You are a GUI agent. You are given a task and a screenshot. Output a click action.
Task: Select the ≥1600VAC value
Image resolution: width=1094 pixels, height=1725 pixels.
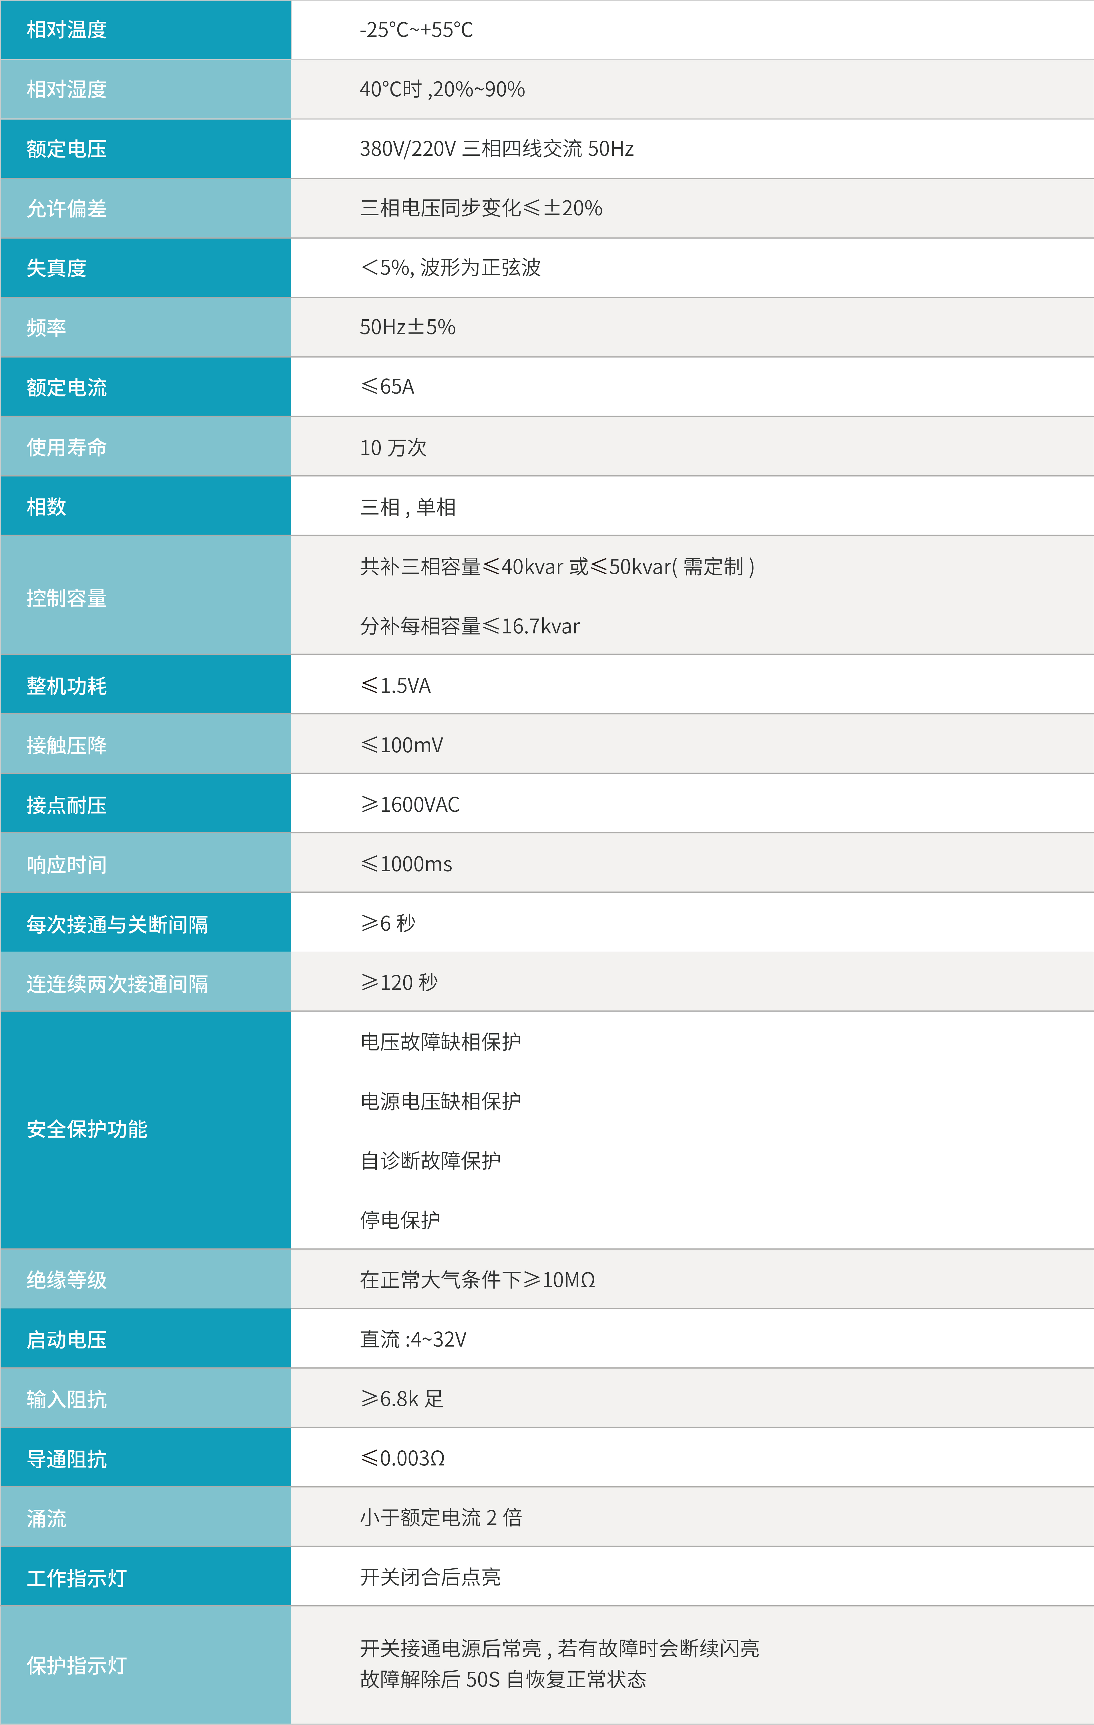410,804
